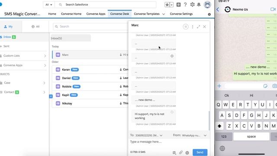This screenshot has height=156, width=277.
Task: Open the Marc conversation row
Action: click(x=90, y=55)
